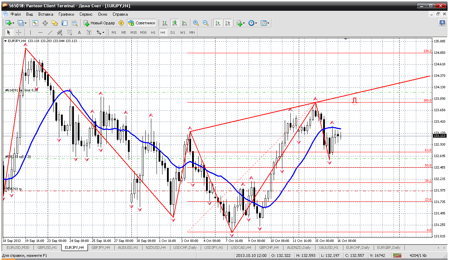Click the red Fibonacci 100.0 level arrow marker
The width and height of the screenshot is (449, 260).
(355, 101)
